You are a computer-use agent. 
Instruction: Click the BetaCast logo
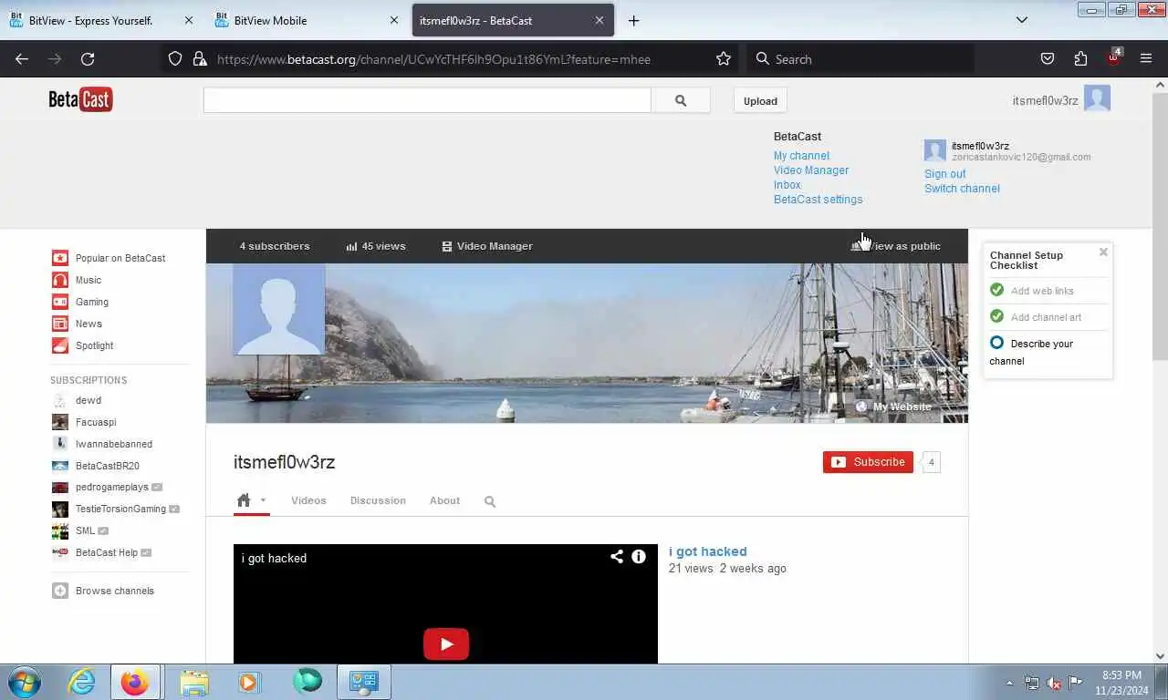(x=80, y=99)
